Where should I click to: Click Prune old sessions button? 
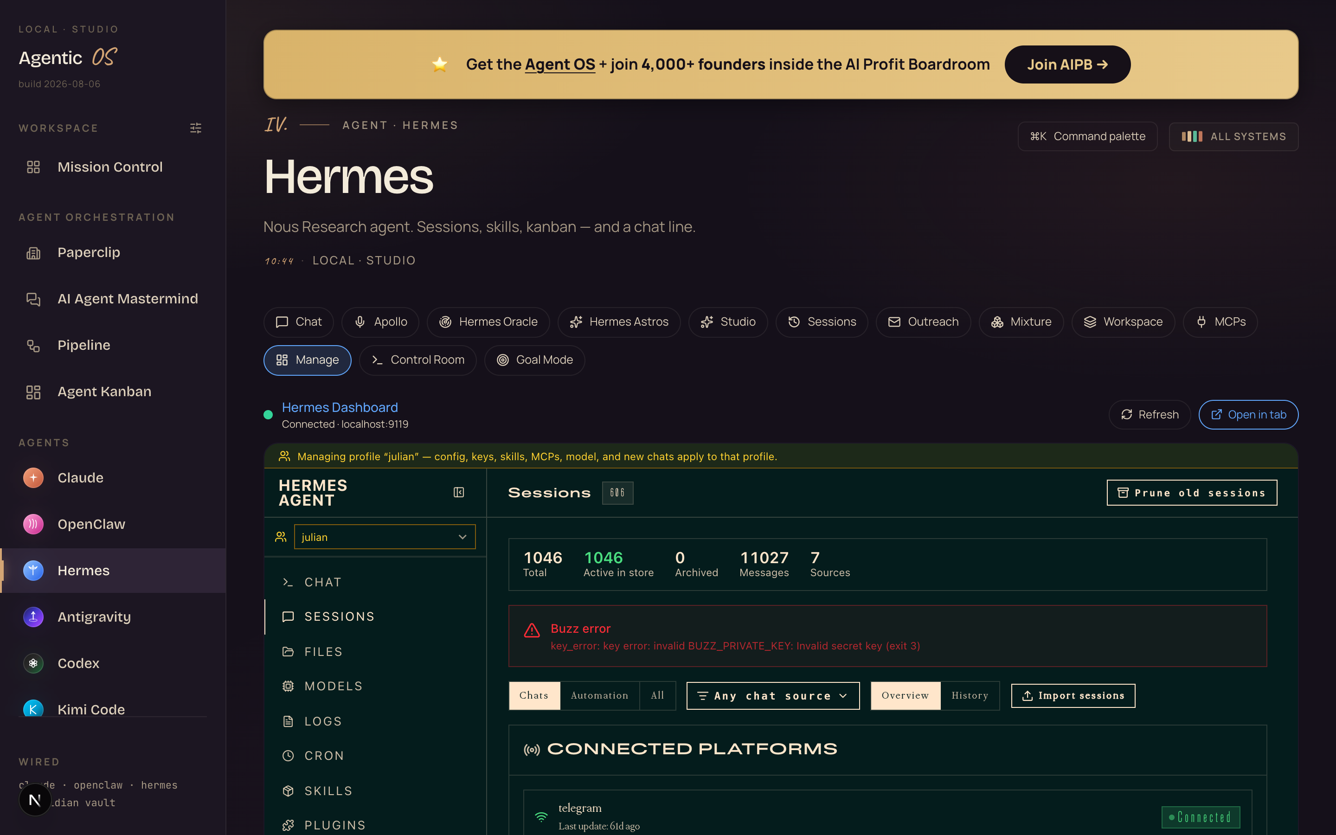pos(1191,493)
